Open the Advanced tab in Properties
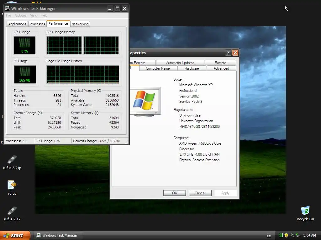 click(x=221, y=68)
